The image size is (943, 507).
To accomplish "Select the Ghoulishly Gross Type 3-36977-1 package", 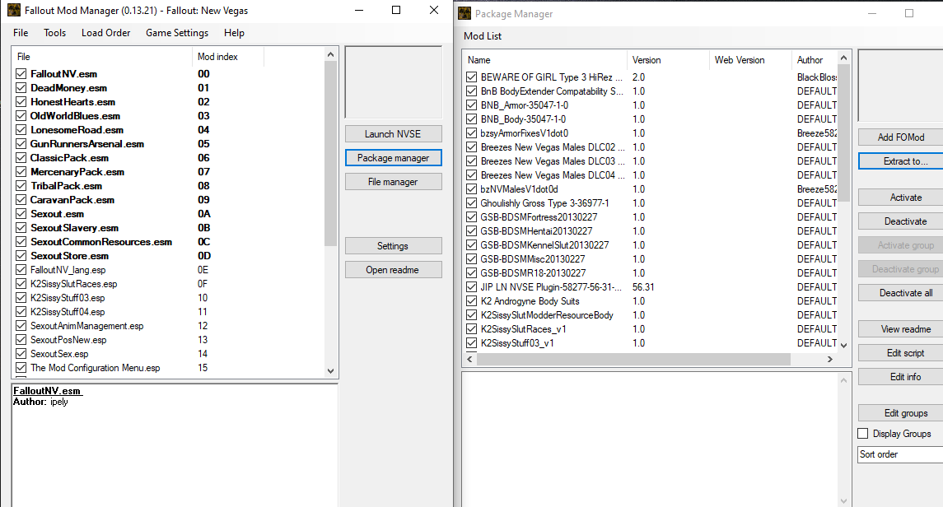I will pyautogui.click(x=545, y=203).
